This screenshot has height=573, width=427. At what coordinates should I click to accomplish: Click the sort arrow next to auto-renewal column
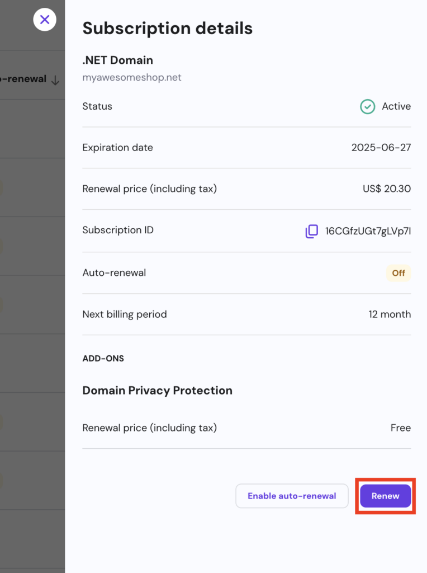55,80
